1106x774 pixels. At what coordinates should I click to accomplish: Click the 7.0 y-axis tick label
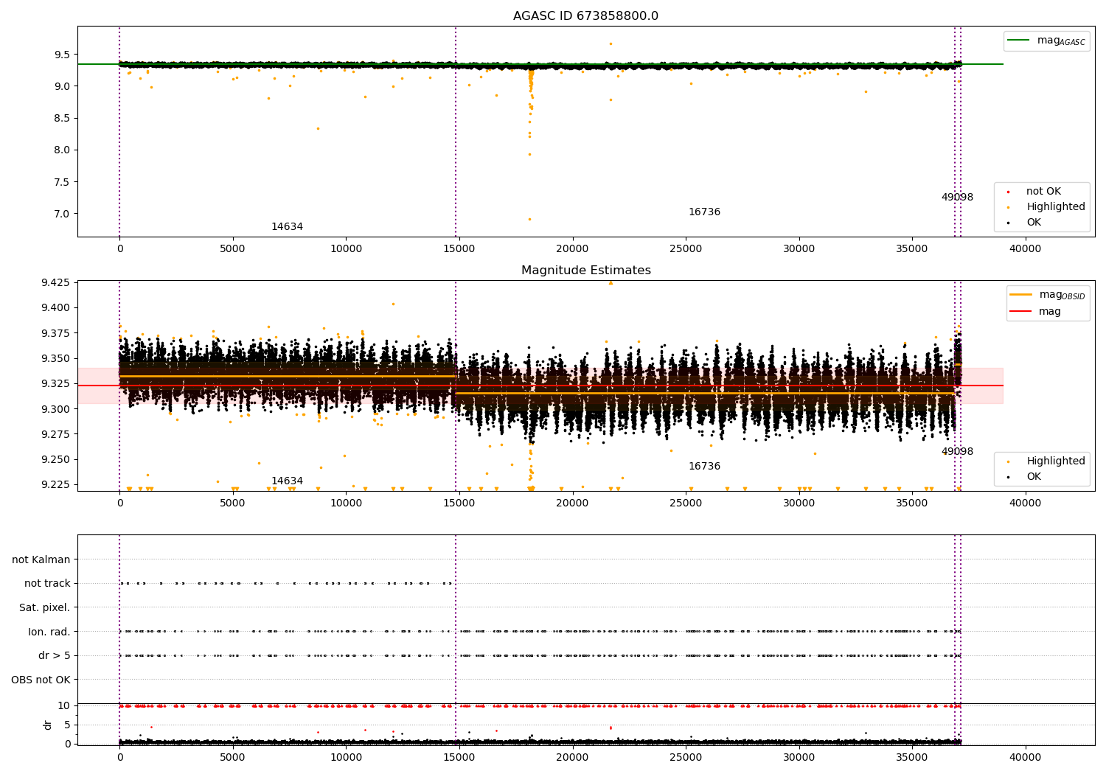62,214
